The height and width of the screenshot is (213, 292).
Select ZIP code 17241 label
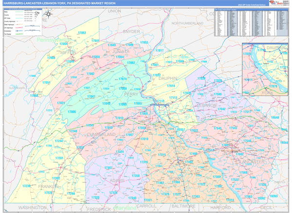90,125
